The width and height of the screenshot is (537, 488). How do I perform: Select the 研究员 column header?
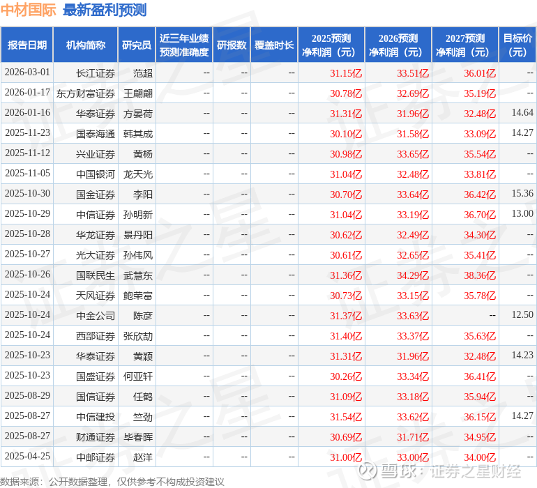click(137, 45)
